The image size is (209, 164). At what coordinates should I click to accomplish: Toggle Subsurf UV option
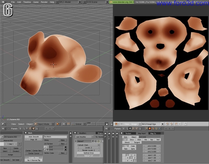click(88, 156)
